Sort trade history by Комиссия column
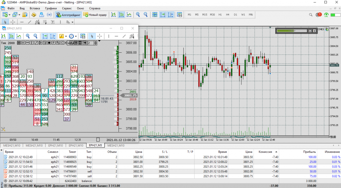Image resolution: width=341 pixels, height=188 pixels. (x=265, y=152)
